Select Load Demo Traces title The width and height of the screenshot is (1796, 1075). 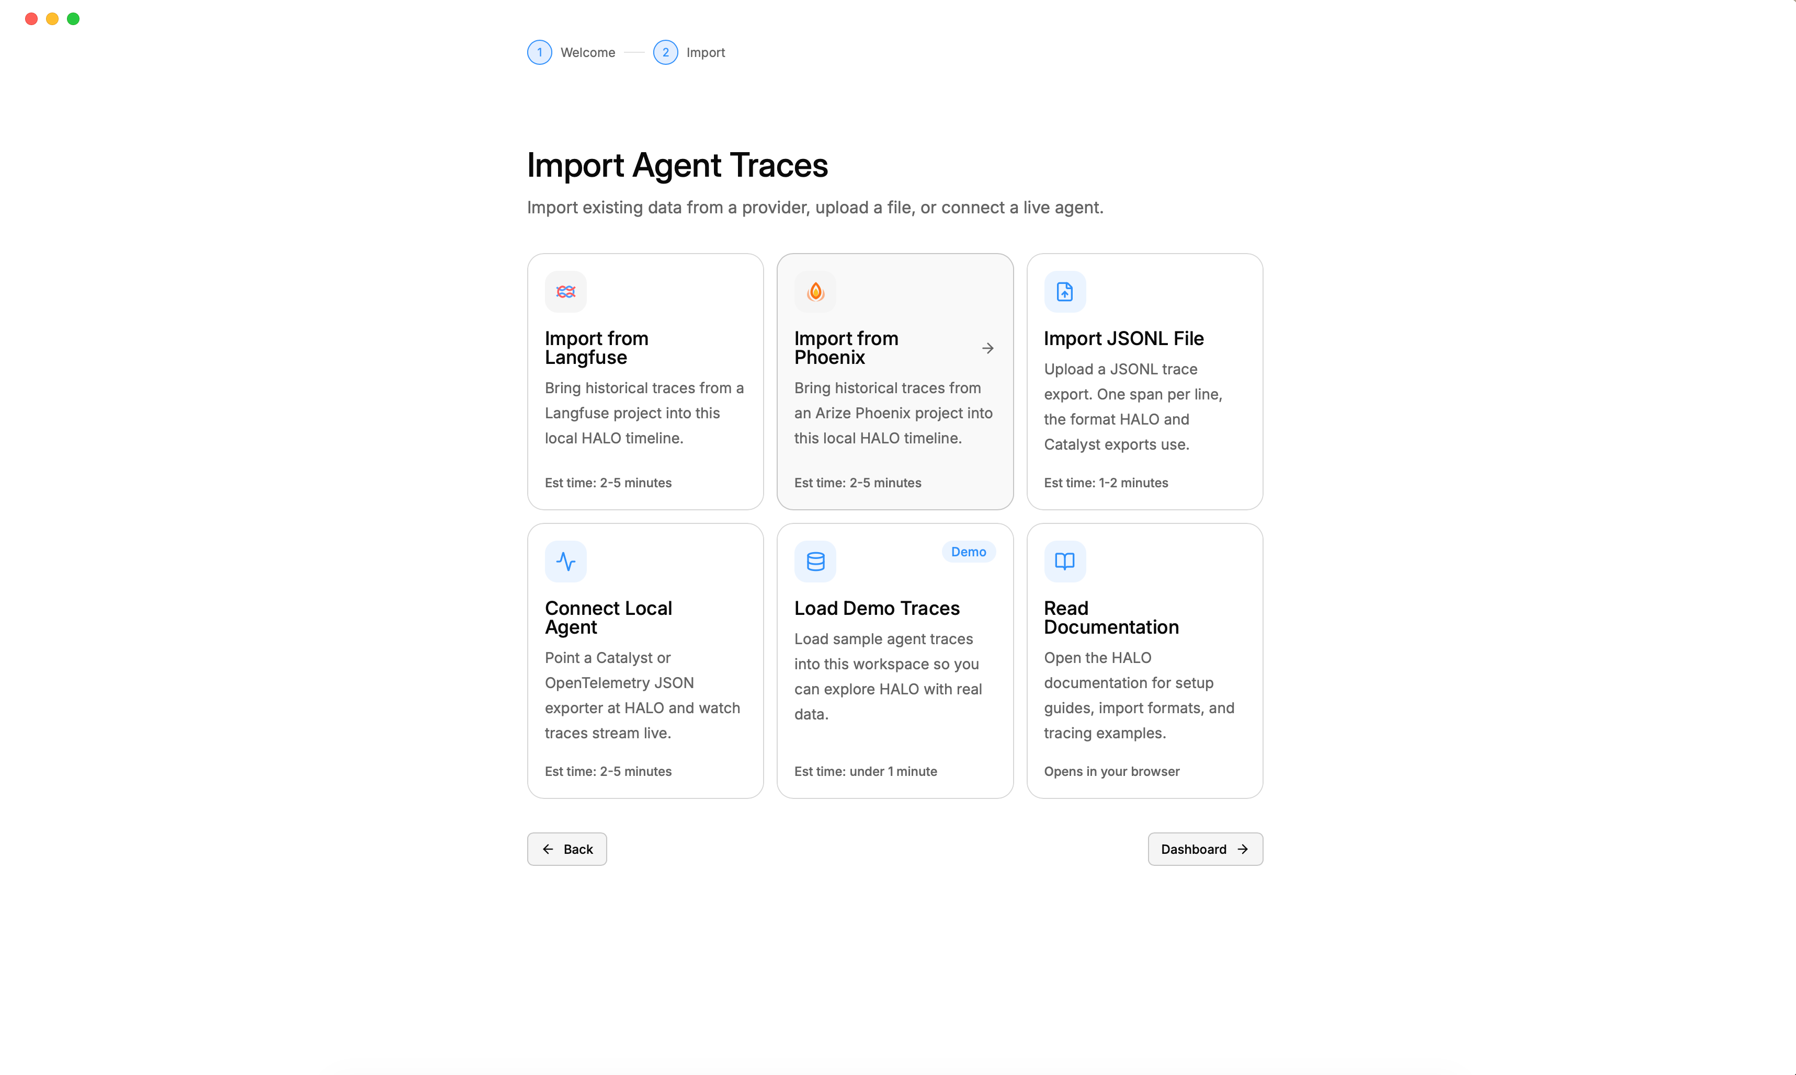click(x=877, y=608)
